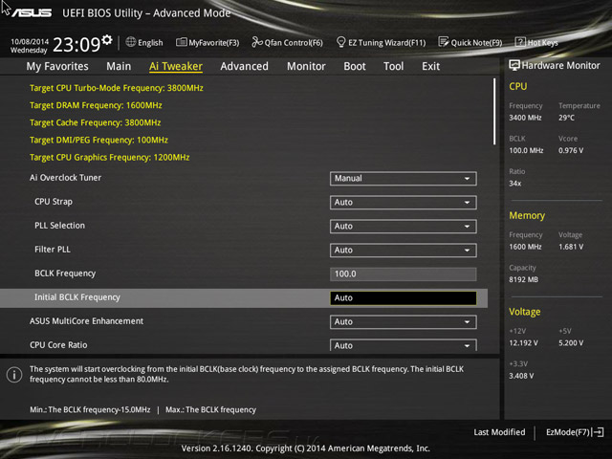612x459 pixels.
Task: Click the Vcore value 0.976 V
Action: 571,151
